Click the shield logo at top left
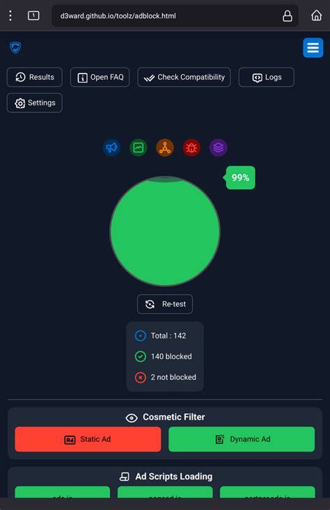The image size is (330, 510). click(x=15, y=48)
